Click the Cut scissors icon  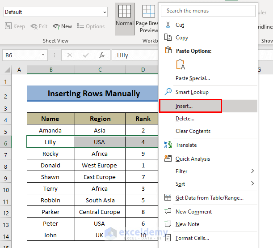pos(168,25)
